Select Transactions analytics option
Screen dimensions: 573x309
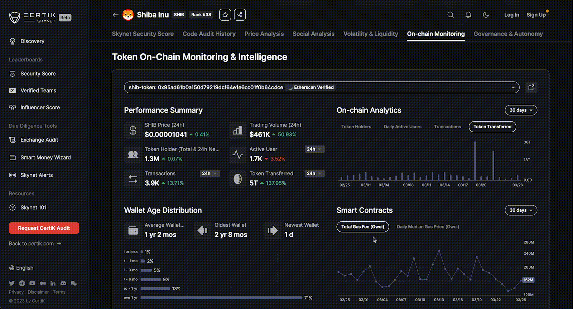coord(447,127)
